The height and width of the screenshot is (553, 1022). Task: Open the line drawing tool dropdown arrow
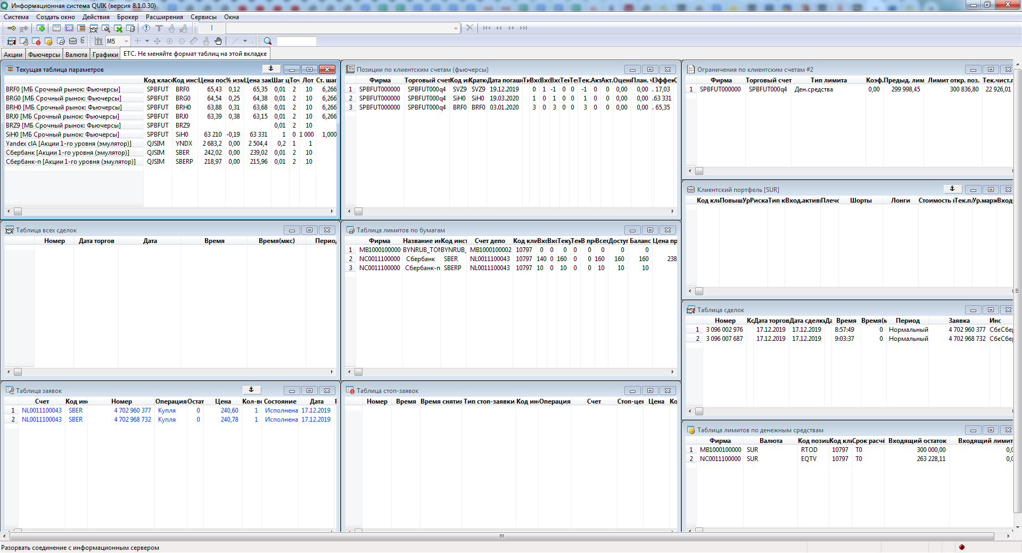pyautogui.click(x=245, y=41)
